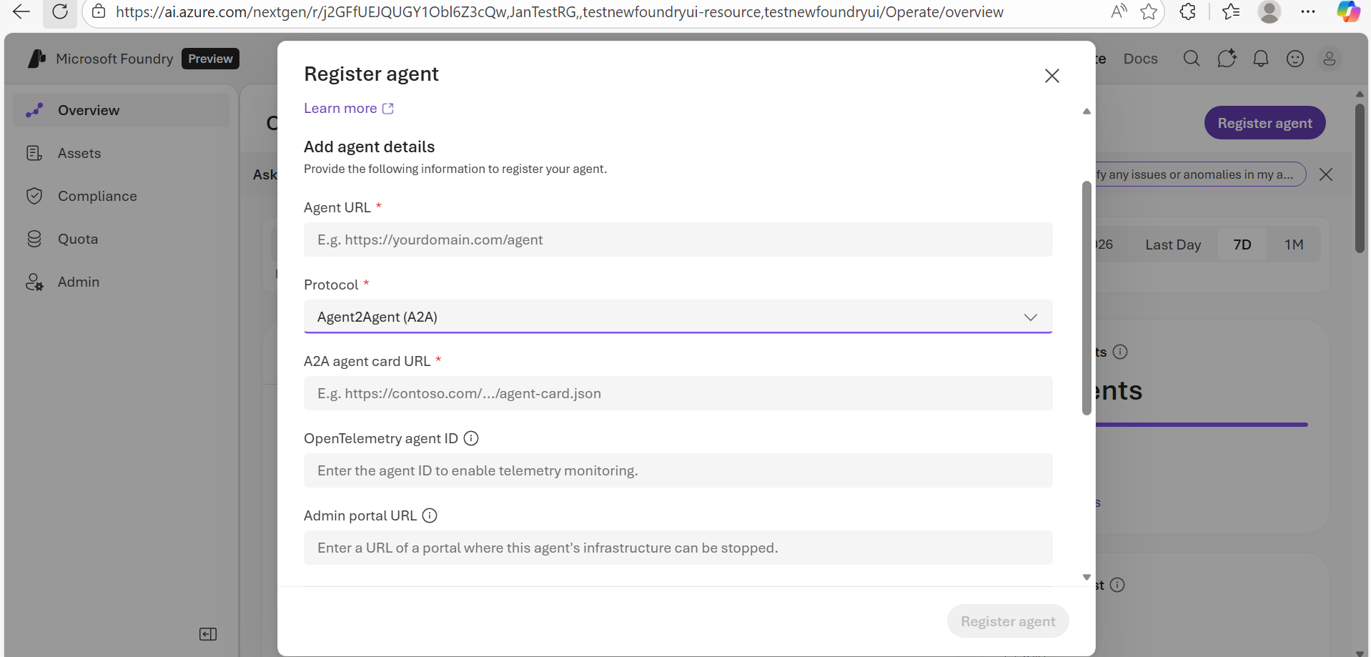The width and height of the screenshot is (1371, 657).
Task: Select the 1M time range
Action: tap(1294, 244)
